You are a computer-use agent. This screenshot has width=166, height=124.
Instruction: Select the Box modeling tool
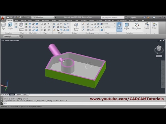3,26
